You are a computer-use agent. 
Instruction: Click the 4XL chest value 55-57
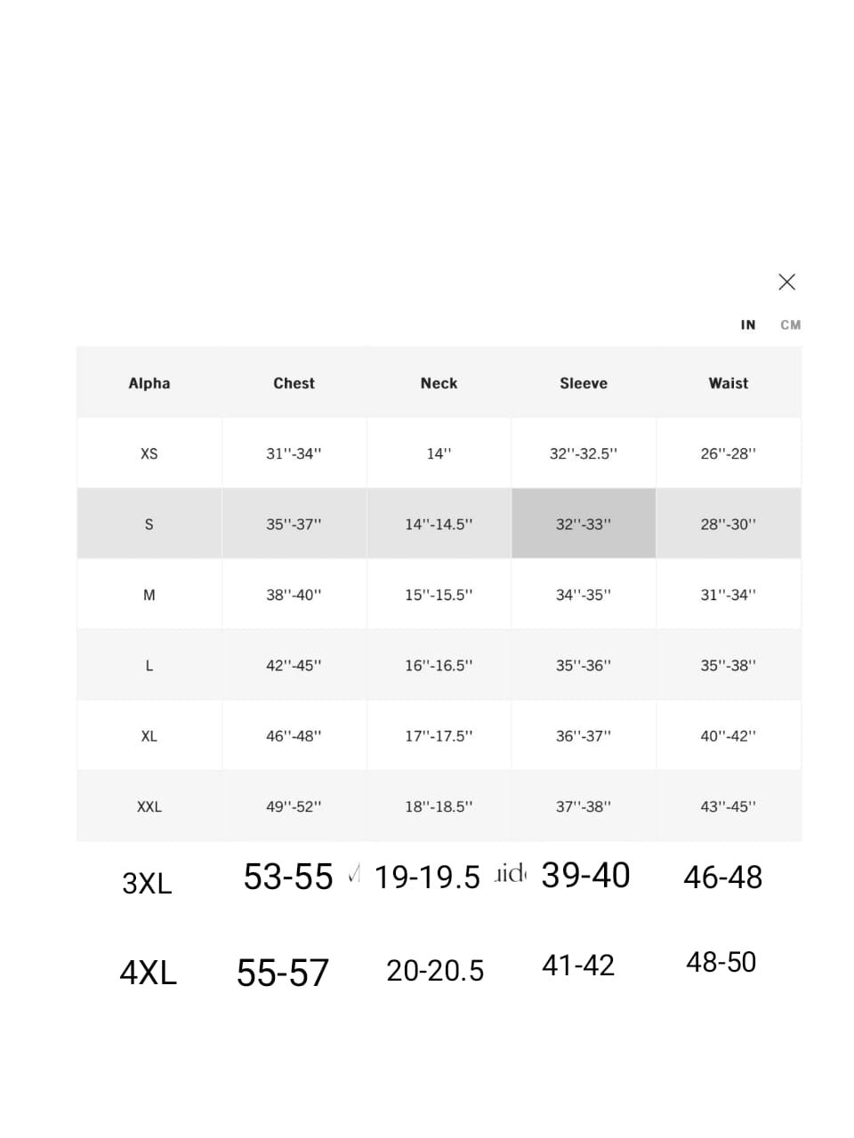coord(283,973)
